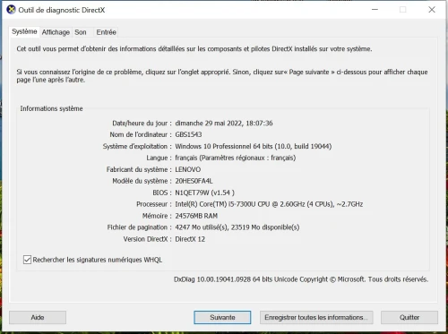
Task: Select computer name GBS1543
Action: 188,134
